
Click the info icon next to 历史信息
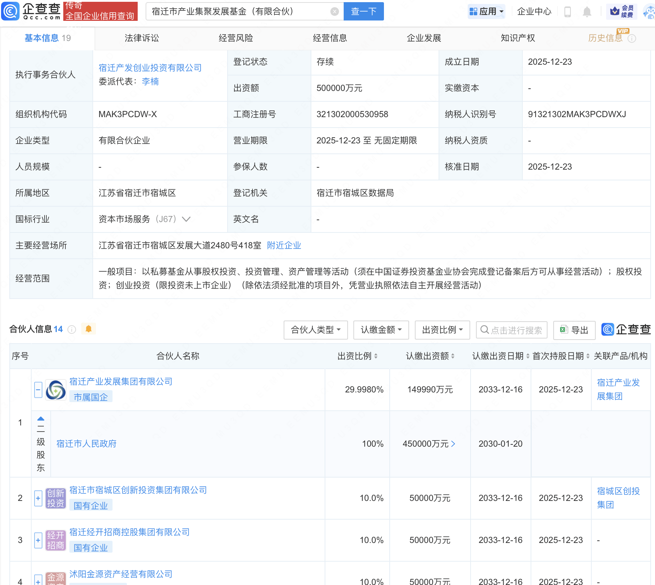[x=632, y=38]
